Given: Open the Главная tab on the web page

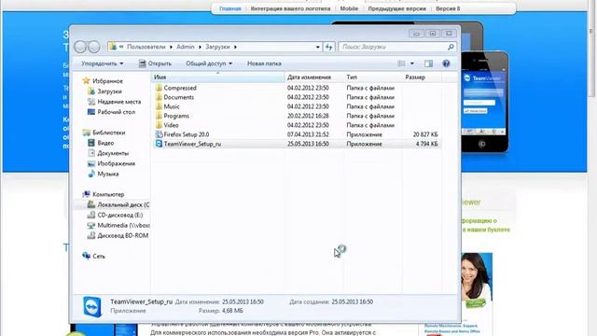Looking at the screenshot, I should [x=230, y=8].
